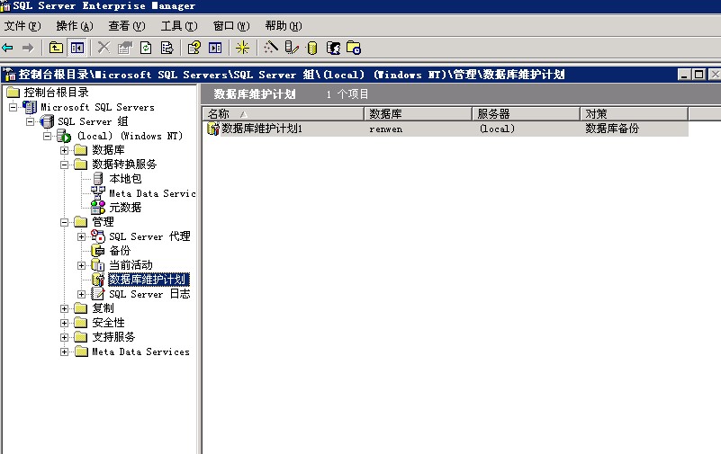Sort by the 服务器 column header
721x454 pixels.
526,114
